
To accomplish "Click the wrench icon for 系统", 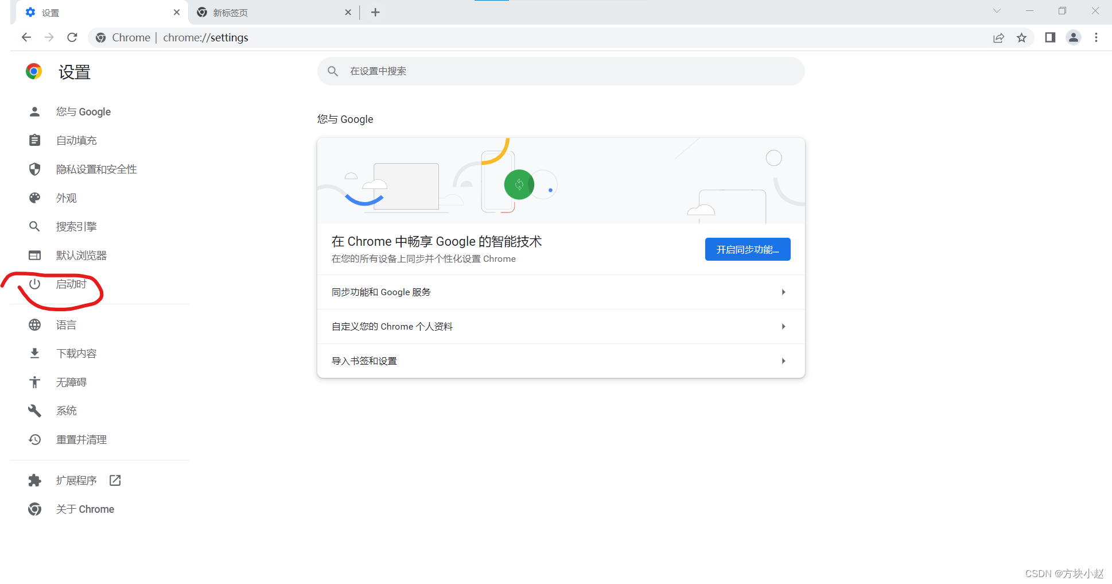I will tap(35, 411).
